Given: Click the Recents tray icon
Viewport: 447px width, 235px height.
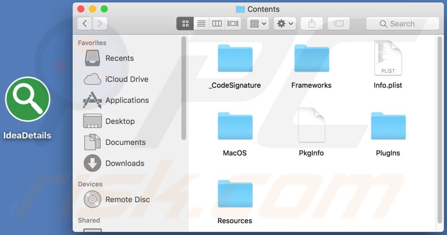Looking at the screenshot, I should pyautogui.click(x=92, y=58).
